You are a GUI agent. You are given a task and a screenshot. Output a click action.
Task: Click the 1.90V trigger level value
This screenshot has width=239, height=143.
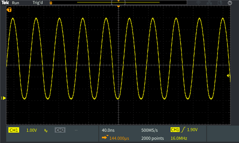(192, 130)
